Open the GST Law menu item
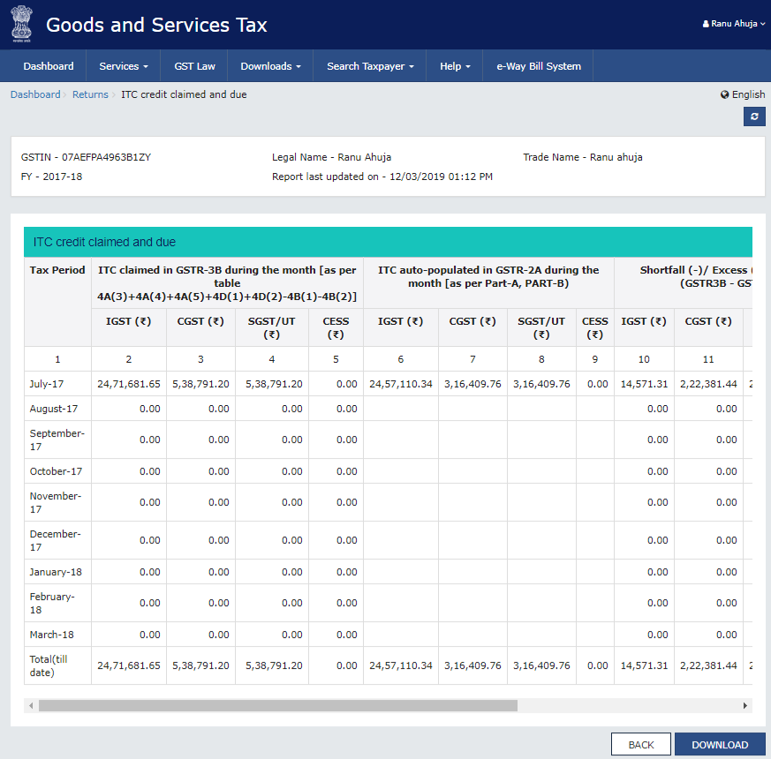This screenshot has height=759, width=771. coord(194,66)
